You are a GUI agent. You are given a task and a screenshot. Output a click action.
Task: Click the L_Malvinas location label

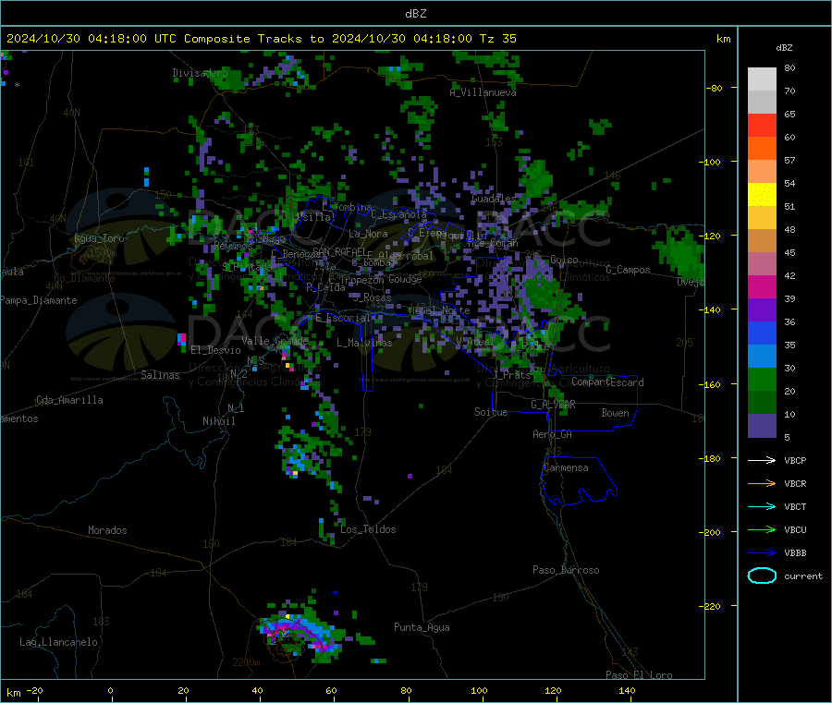tap(364, 343)
